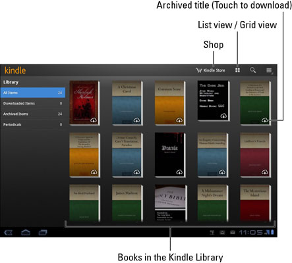Image resolution: width=292 pixels, height=263 pixels.
Task: Tap download cloud on Dracula cover
Action: [x=179, y=172]
